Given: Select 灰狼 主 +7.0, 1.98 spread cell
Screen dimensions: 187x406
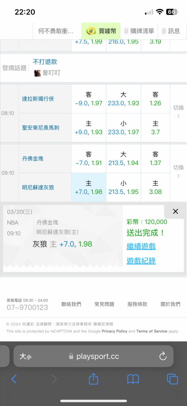Looking at the screenshot, I should pos(89,188).
